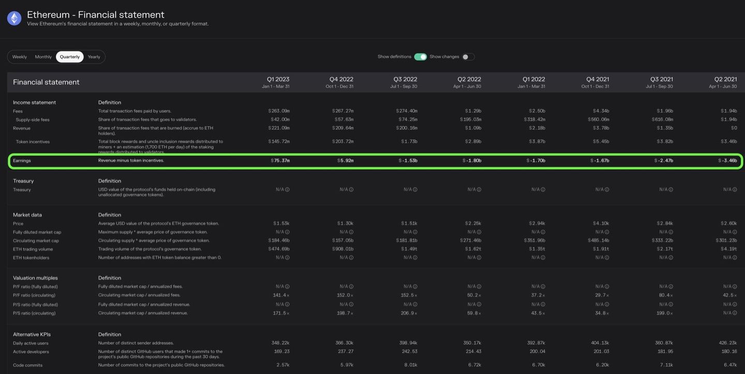Show info for P/S ratio (circulating) Q2 2021
The height and width of the screenshot is (374, 745).
coord(735,313)
